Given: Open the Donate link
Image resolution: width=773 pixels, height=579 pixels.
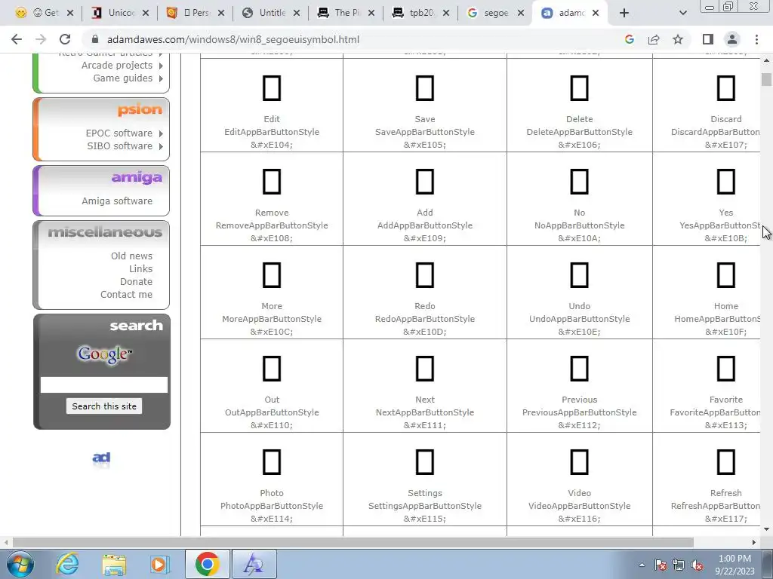Looking at the screenshot, I should [x=136, y=282].
